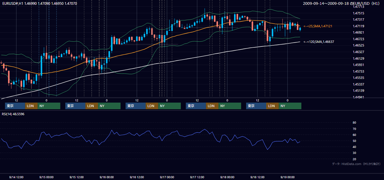Image resolution: width=384 pixels, height=180 pixels.
Task: Click price axis label 1.46921
Action: click(x=358, y=32)
